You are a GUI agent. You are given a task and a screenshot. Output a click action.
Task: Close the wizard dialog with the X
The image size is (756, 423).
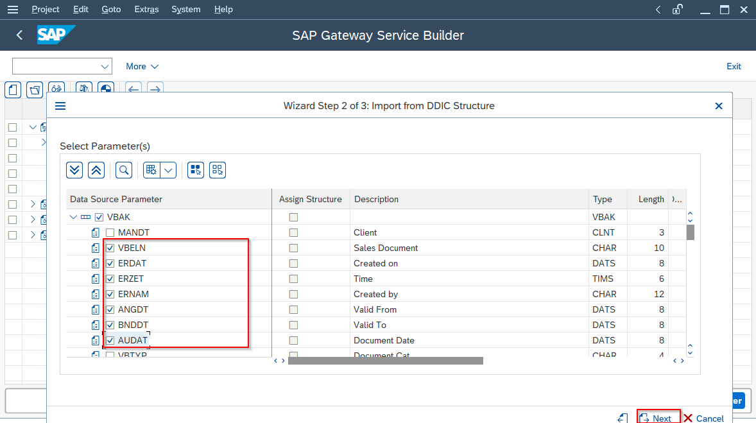click(718, 106)
